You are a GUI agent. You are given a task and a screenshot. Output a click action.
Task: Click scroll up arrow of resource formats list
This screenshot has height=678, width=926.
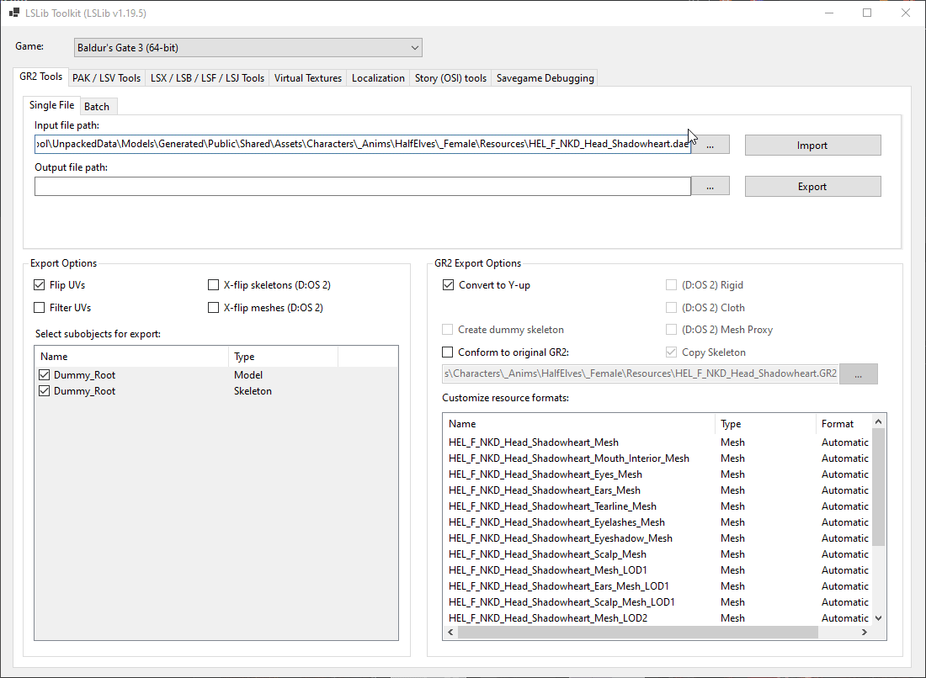click(x=878, y=421)
